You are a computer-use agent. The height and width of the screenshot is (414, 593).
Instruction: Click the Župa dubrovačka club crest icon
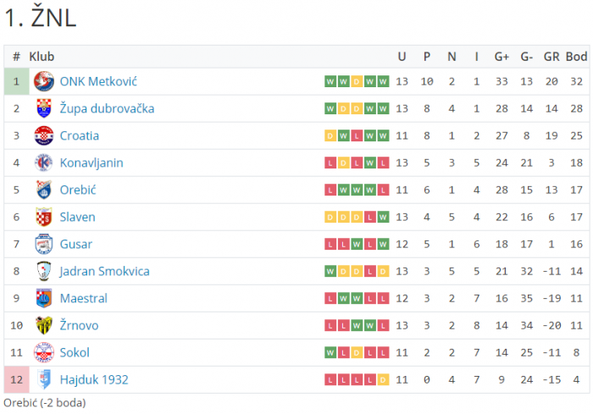(x=43, y=108)
